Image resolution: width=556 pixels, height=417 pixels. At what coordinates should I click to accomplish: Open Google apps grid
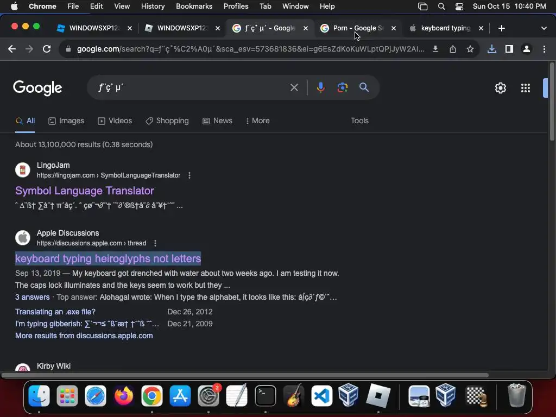[526, 88]
